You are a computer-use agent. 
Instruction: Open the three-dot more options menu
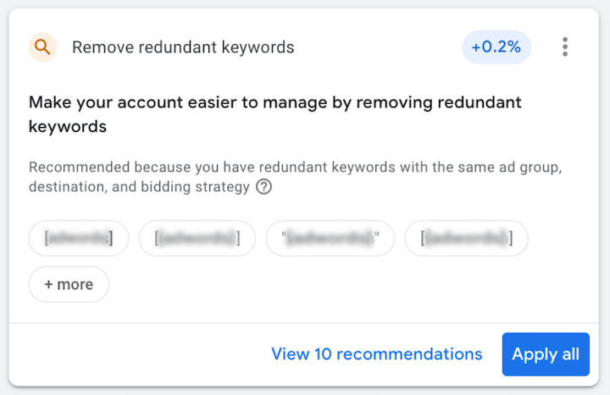point(565,47)
